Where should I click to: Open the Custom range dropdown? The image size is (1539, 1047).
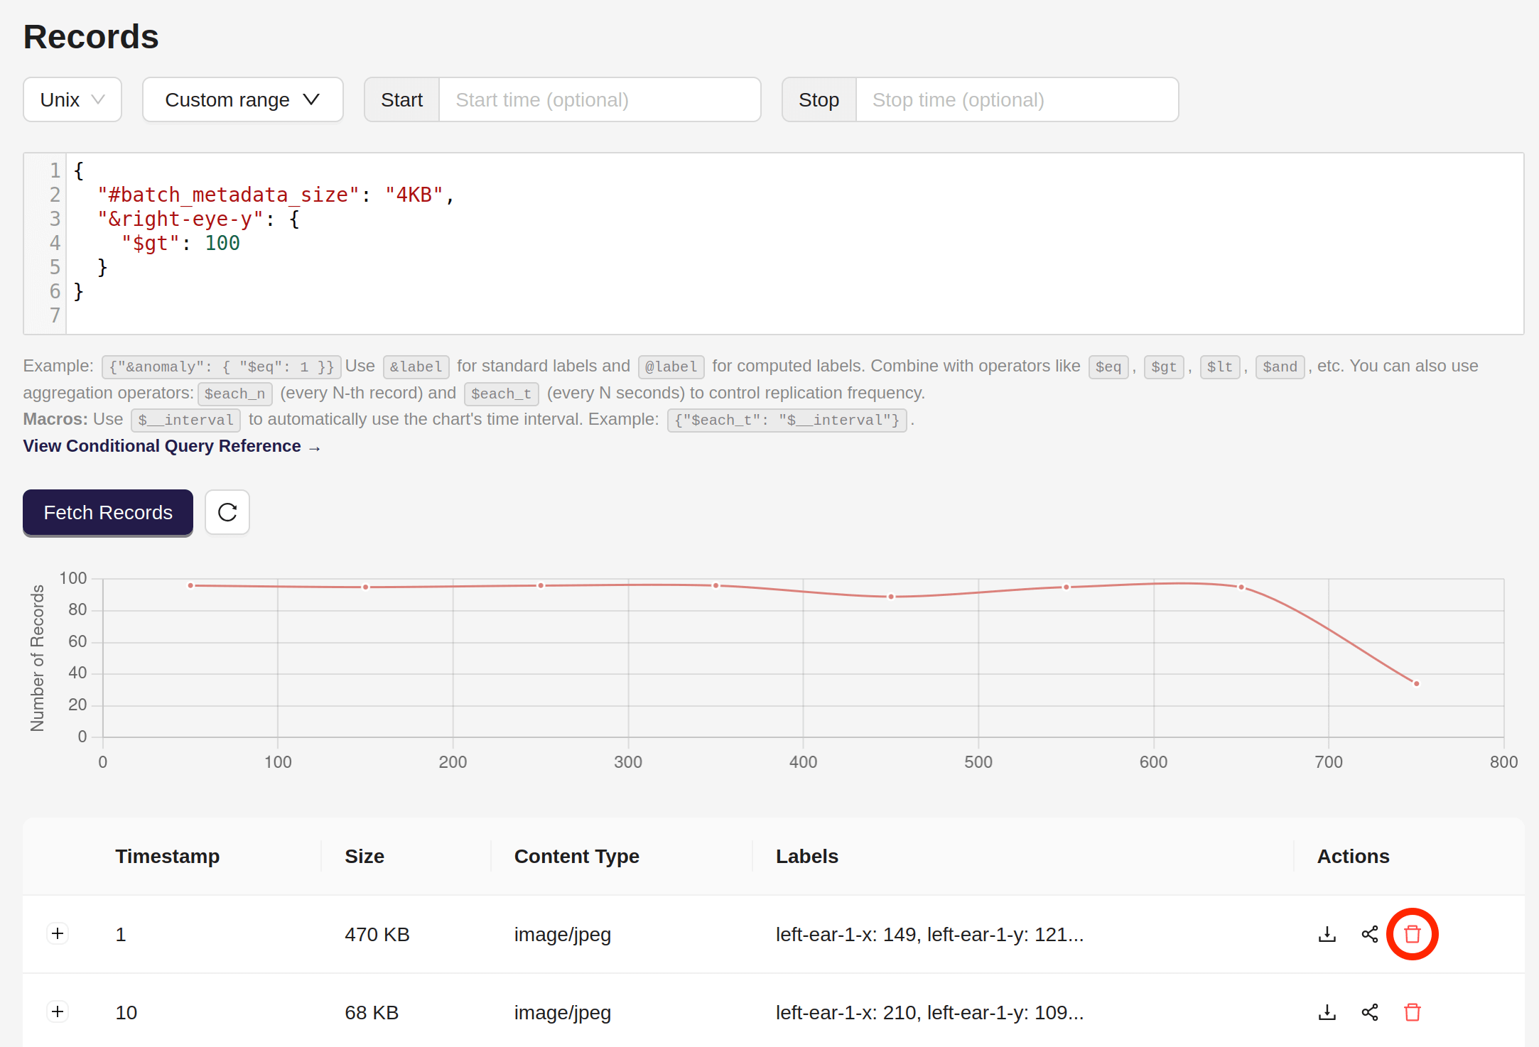click(x=242, y=99)
